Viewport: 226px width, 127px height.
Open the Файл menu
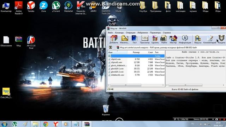pyautogui.click(x=111, y=33)
